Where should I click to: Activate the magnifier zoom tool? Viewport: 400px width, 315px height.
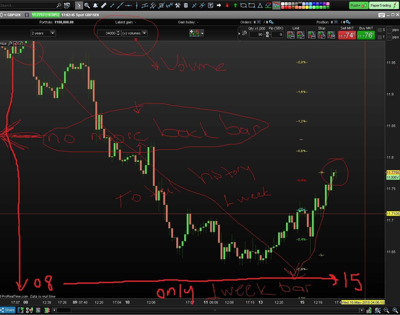pyautogui.click(x=87, y=5)
